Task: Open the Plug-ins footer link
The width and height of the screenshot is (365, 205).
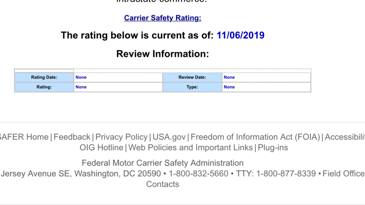Action: [x=273, y=147]
